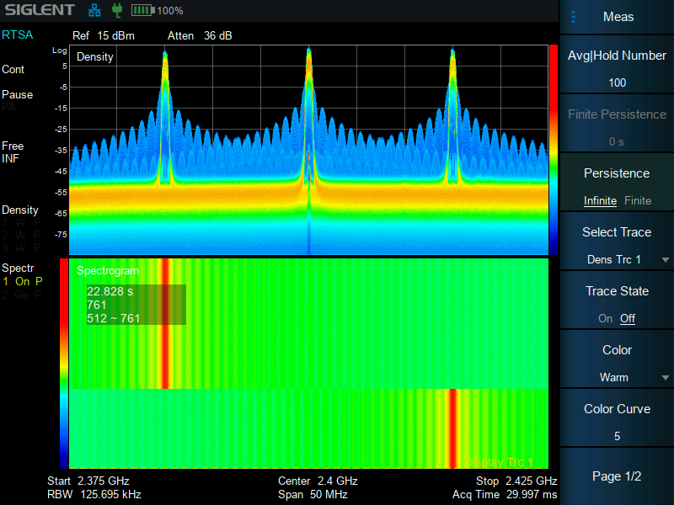Screen dimensions: 674x505
Task: Click the Start 2.375 GHz readout
Action: [x=88, y=481]
